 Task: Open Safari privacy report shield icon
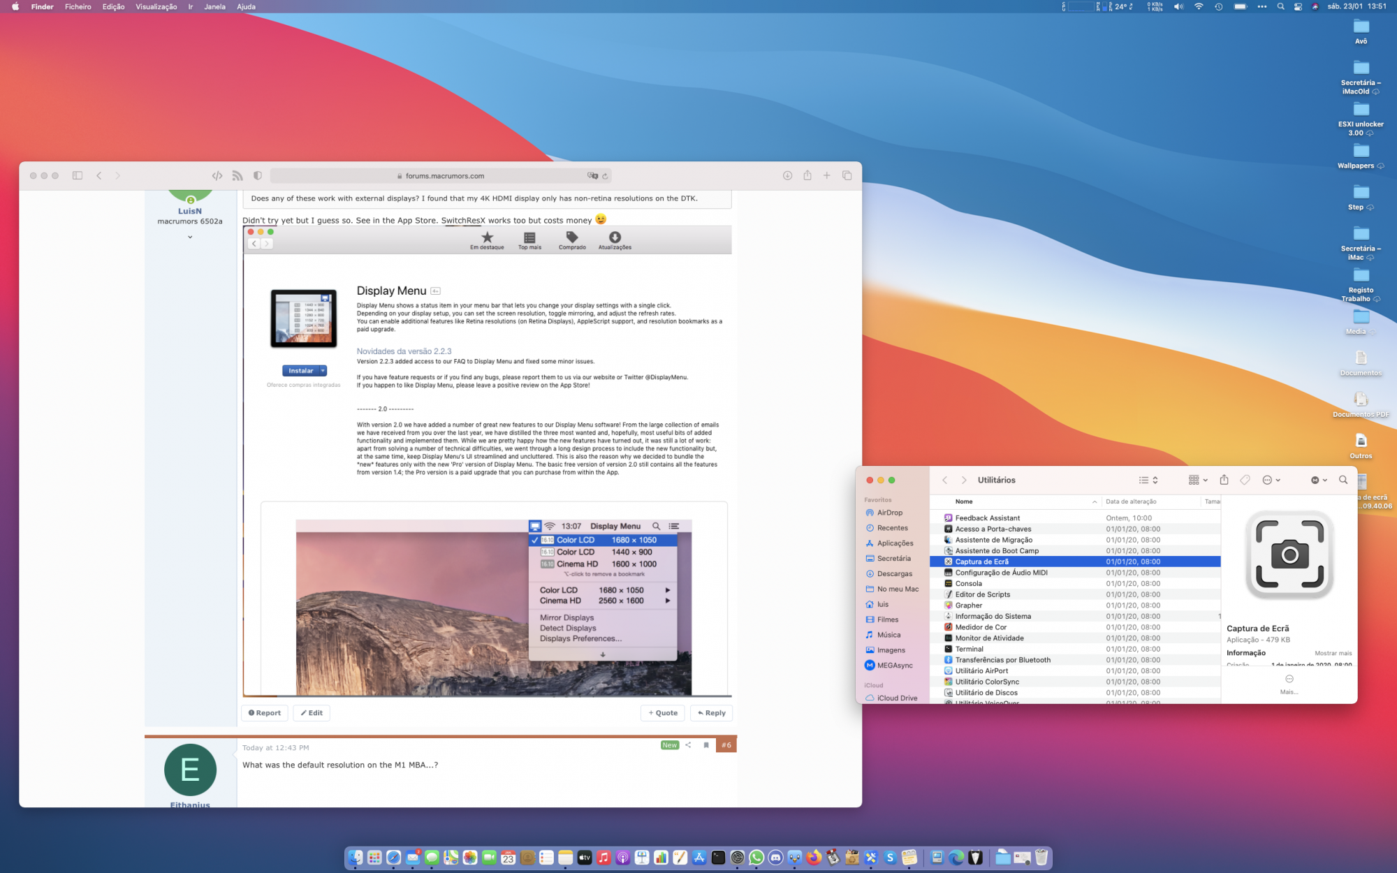tap(258, 175)
